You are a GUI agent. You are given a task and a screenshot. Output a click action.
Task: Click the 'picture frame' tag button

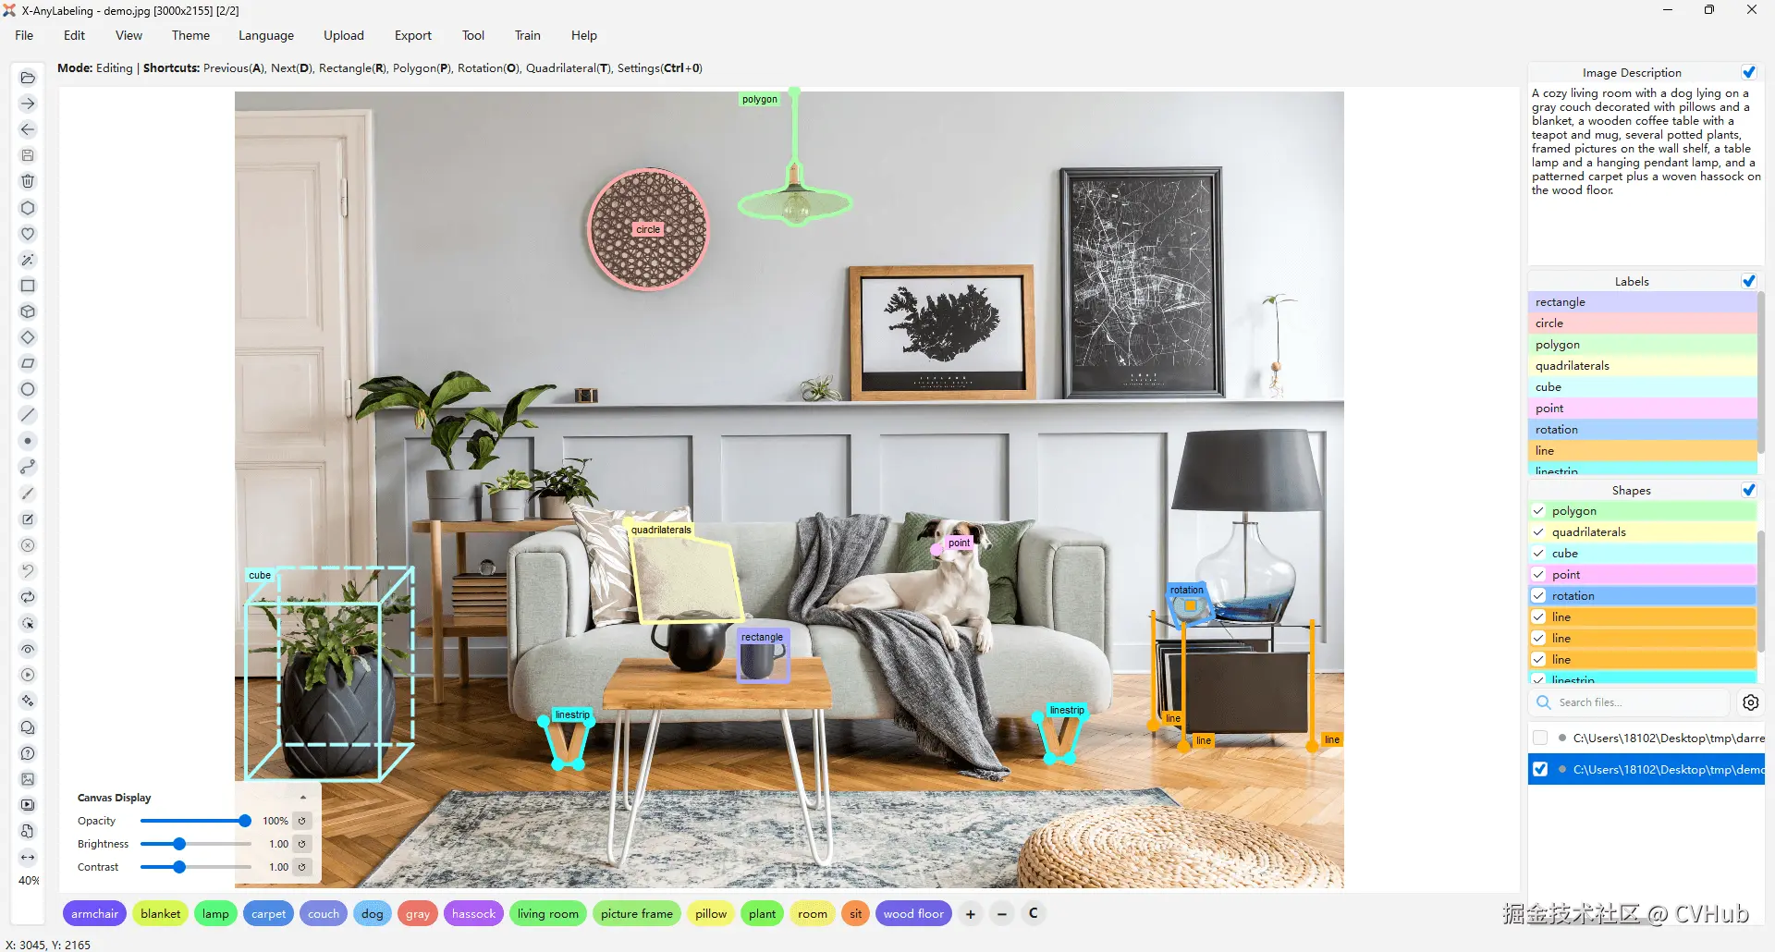click(x=636, y=914)
